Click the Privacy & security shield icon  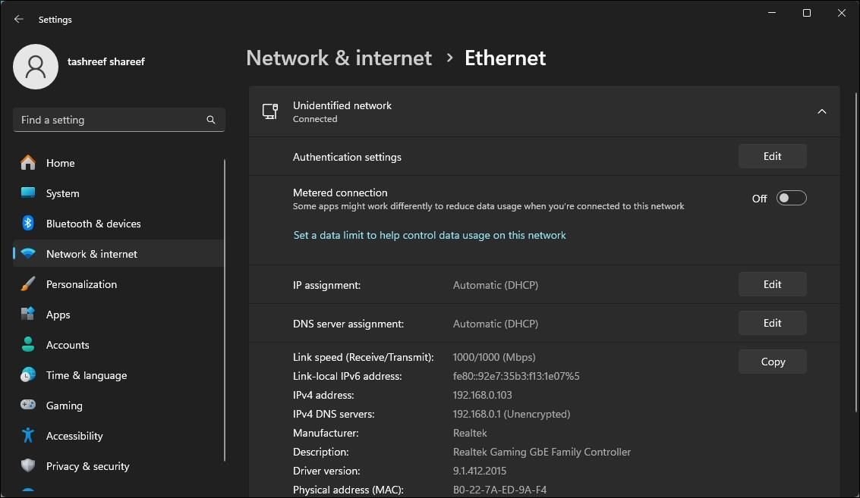click(x=28, y=466)
